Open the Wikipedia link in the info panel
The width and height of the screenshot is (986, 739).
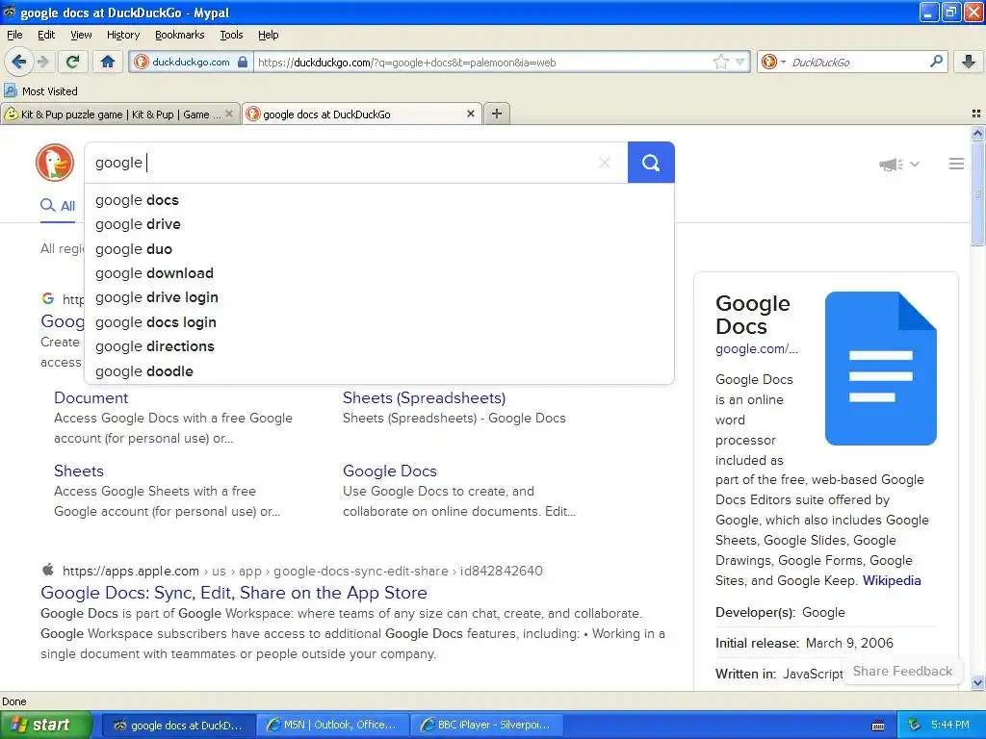(892, 580)
